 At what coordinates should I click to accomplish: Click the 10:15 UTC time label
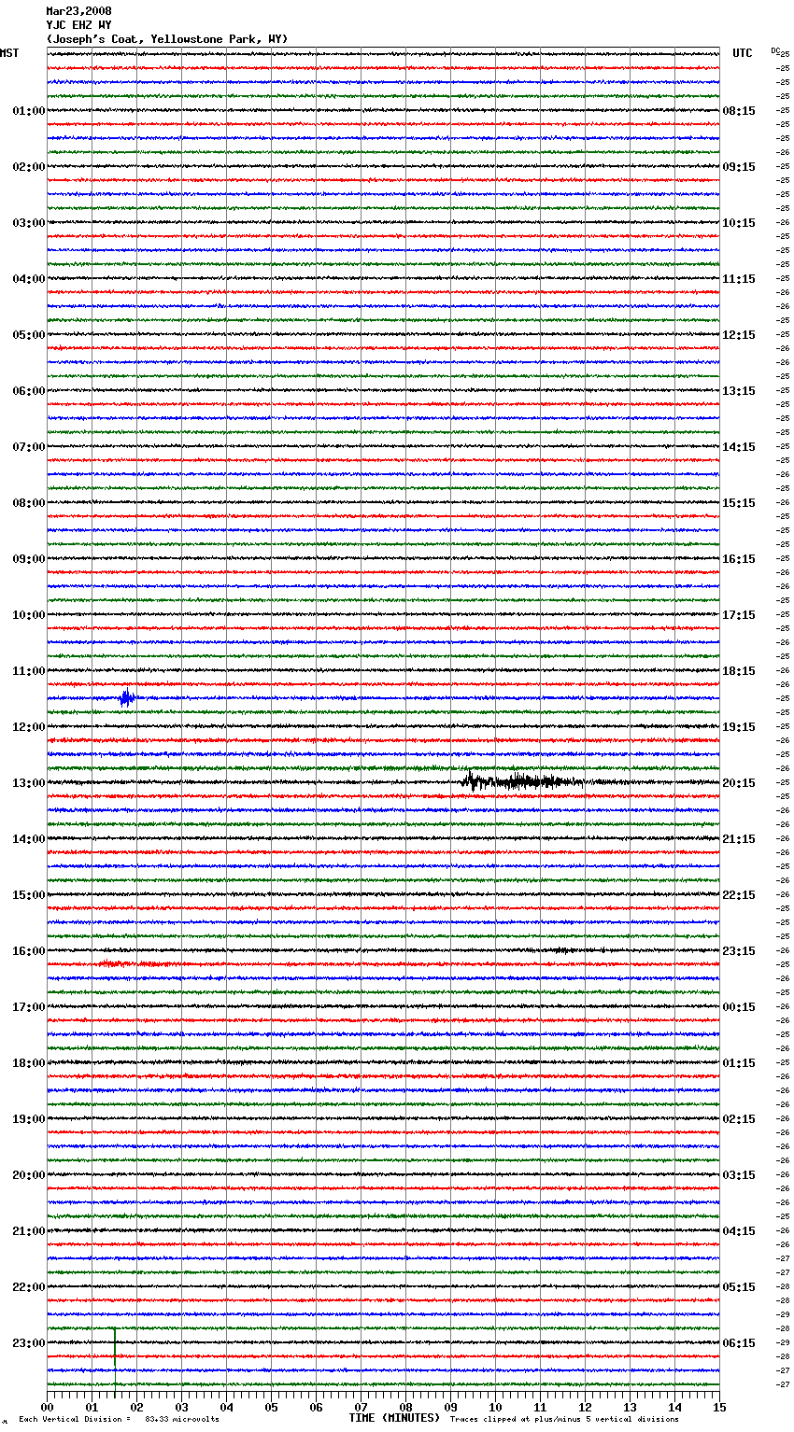739,223
